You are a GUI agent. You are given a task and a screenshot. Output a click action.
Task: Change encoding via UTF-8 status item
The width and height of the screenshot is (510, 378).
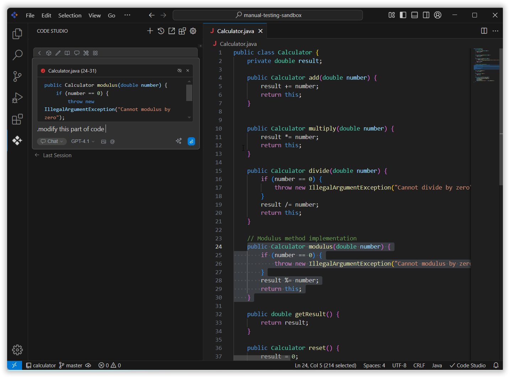click(399, 365)
